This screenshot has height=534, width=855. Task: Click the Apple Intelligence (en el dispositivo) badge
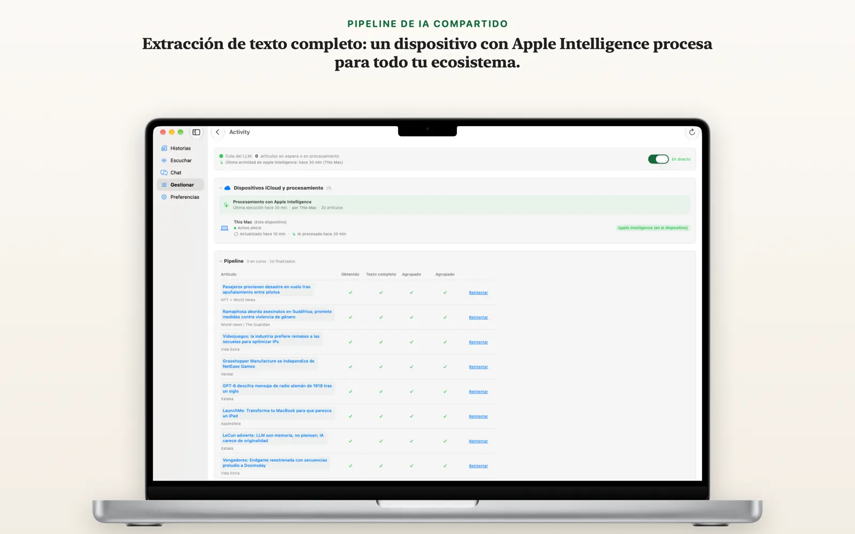click(x=652, y=228)
